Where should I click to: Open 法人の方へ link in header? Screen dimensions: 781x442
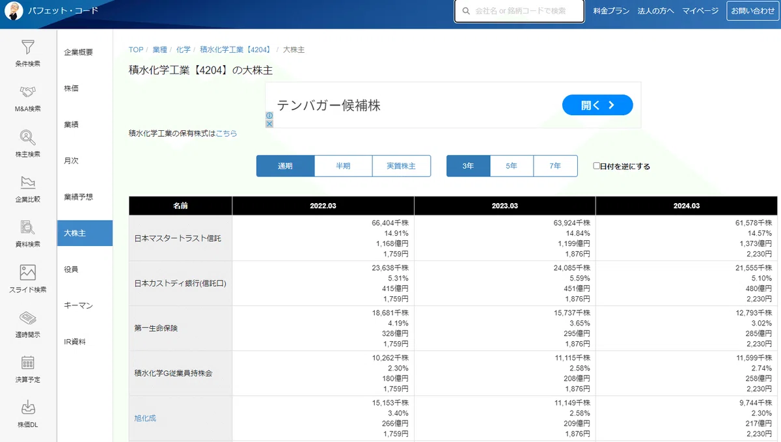click(x=655, y=11)
